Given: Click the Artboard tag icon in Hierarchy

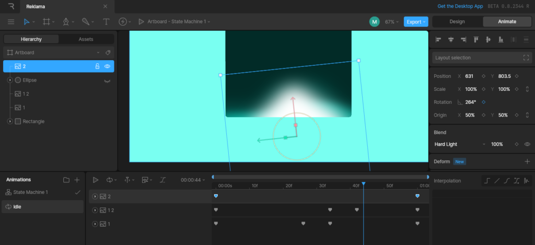Looking at the screenshot, I should click(x=108, y=53).
